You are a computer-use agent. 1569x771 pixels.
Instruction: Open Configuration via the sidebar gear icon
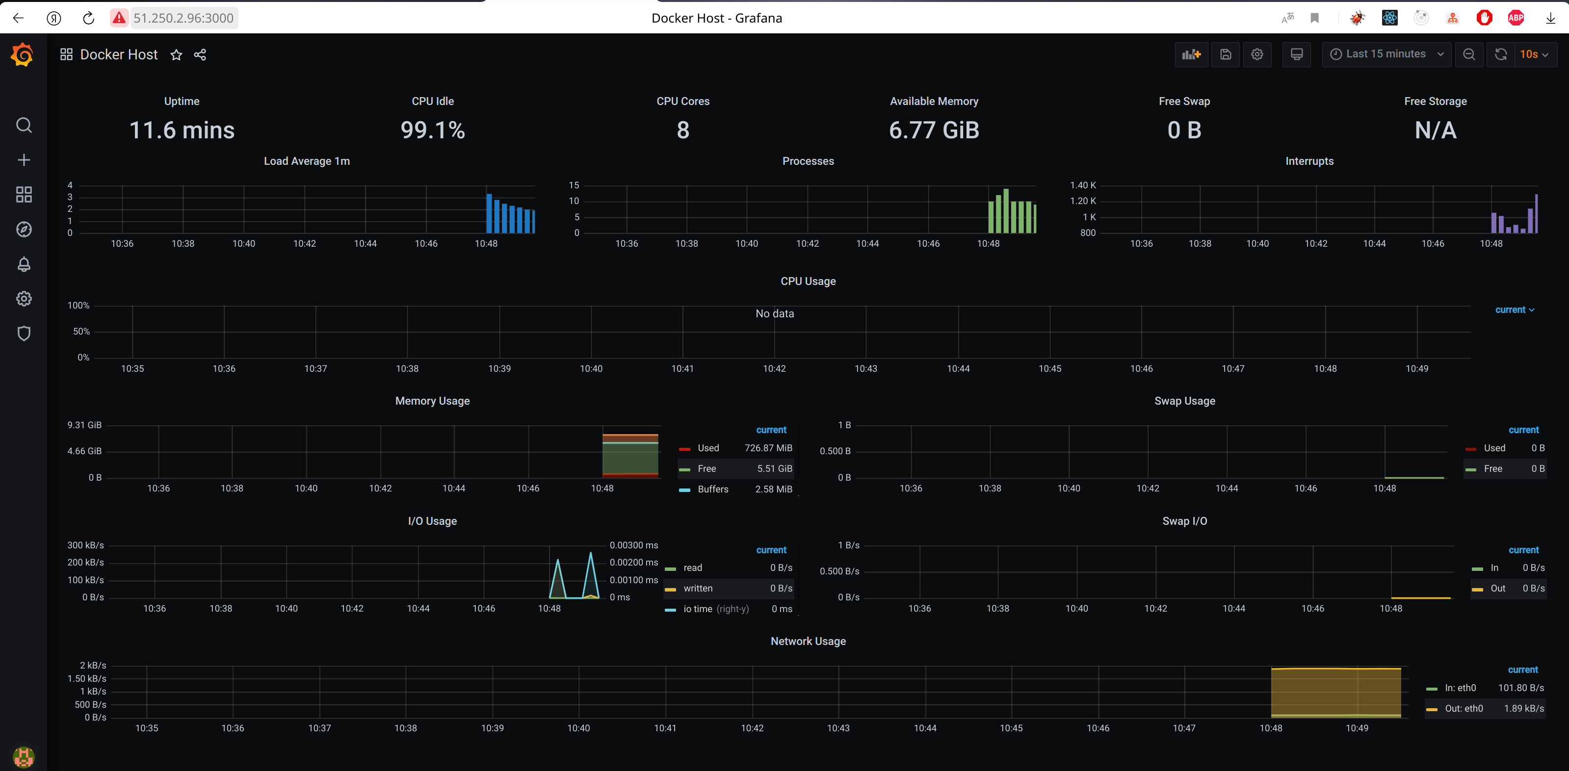[x=24, y=298]
